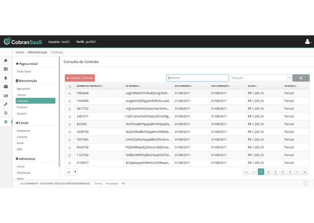
Task: Click the person icon in sidebar rail
Action: click(x=5, y=78)
